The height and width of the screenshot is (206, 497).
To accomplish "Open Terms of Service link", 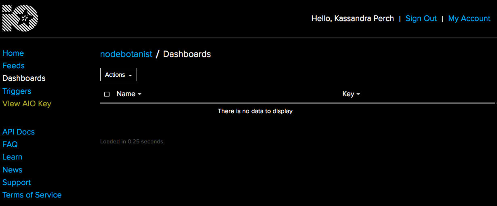I will click(32, 195).
